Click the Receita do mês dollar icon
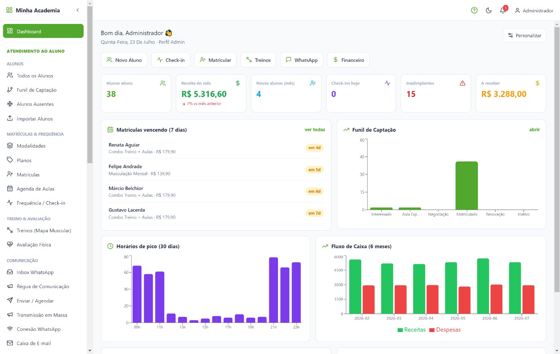 (238, 83)
